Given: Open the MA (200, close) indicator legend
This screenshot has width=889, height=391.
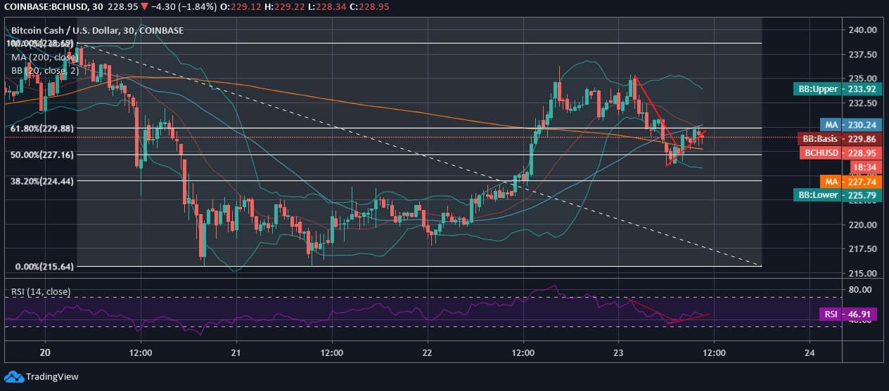Looking at the screenshot, I should tap(44, 57).
